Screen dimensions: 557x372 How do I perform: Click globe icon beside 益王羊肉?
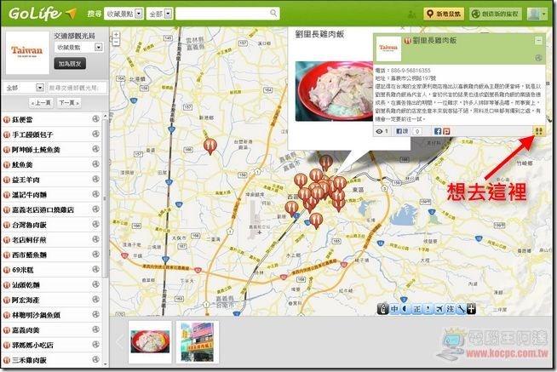click(95, 179)
